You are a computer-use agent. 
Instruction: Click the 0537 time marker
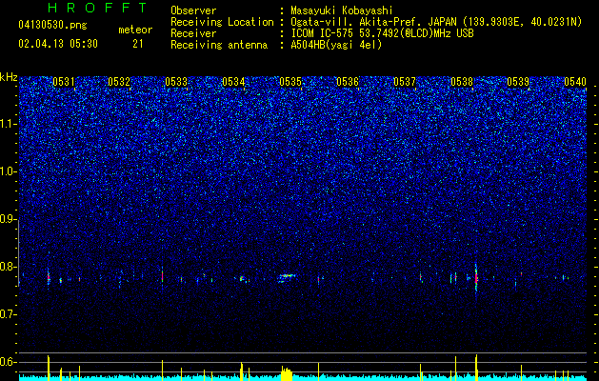pos(405,82)
